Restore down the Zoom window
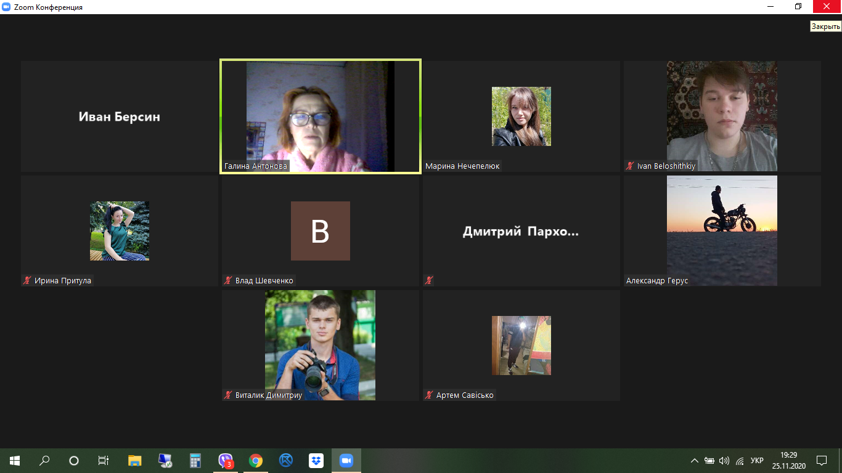 pyautogui.click(x=798, y=7)
